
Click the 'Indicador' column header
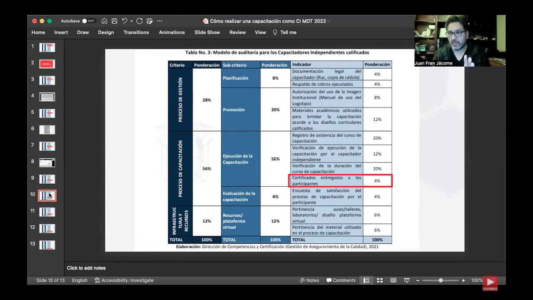click(x=326, y=65)
